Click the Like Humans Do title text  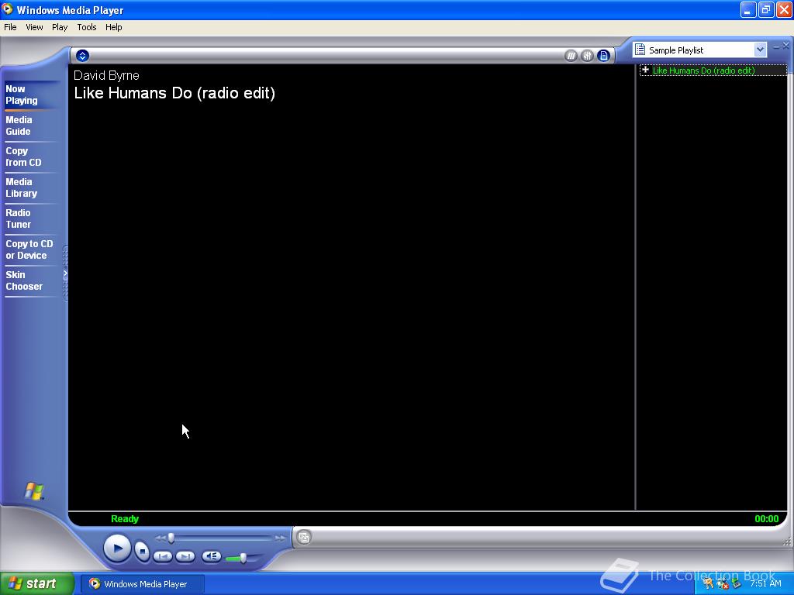pos(174,93)
